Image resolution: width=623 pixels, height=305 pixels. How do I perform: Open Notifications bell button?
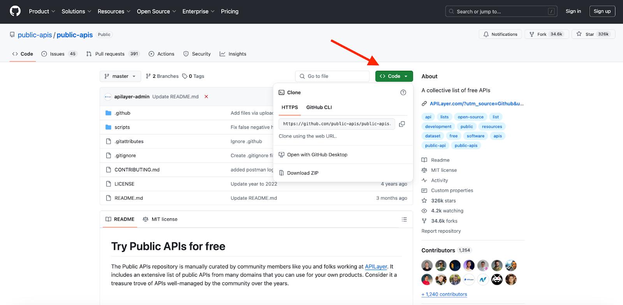(500, 34)
